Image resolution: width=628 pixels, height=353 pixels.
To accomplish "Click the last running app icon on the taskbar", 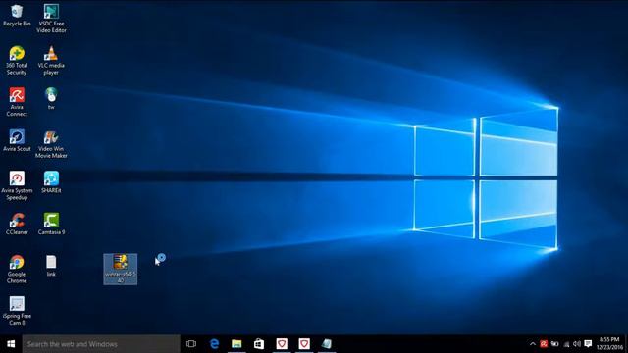I will (x=327, y=344).
